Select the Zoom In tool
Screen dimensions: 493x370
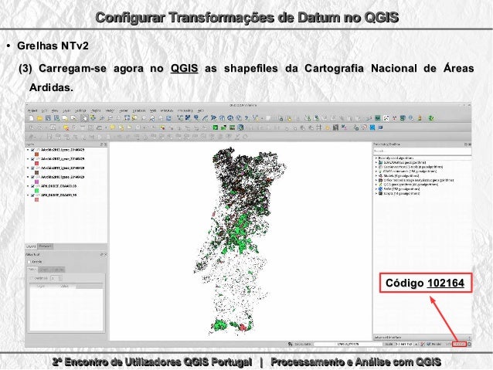click(x=101, y=118)
